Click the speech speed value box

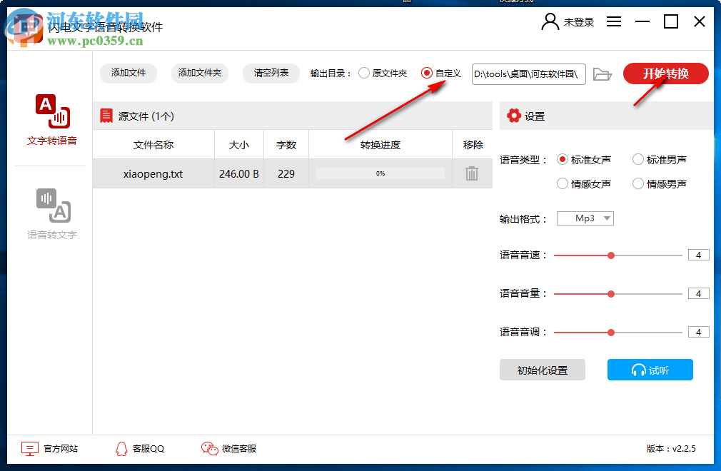pyautogui.click(x=698, y=255)
